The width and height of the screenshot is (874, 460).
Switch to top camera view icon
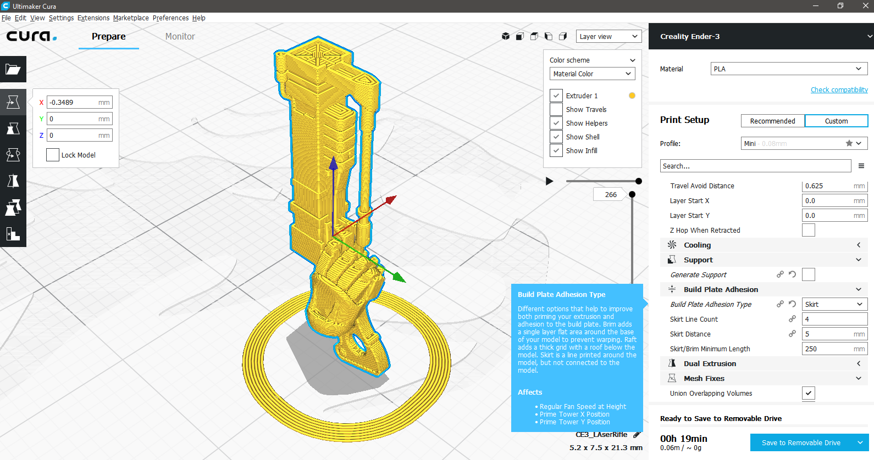point(534,36)
